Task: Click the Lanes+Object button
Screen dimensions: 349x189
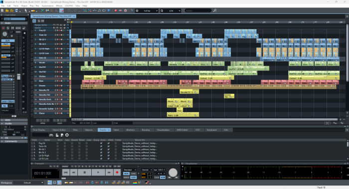Action: 8,101
